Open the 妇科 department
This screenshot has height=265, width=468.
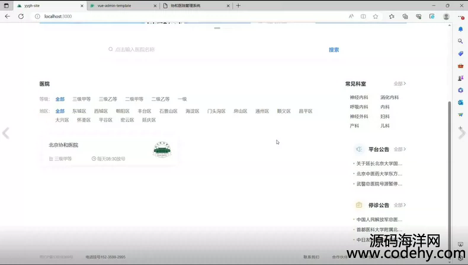click(x=385, y=117)
